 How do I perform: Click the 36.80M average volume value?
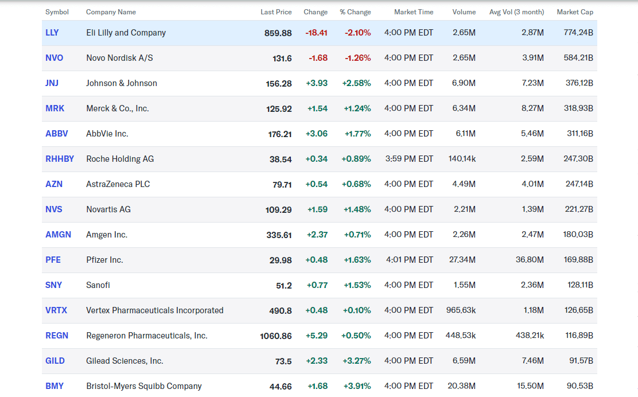point(530,259)
